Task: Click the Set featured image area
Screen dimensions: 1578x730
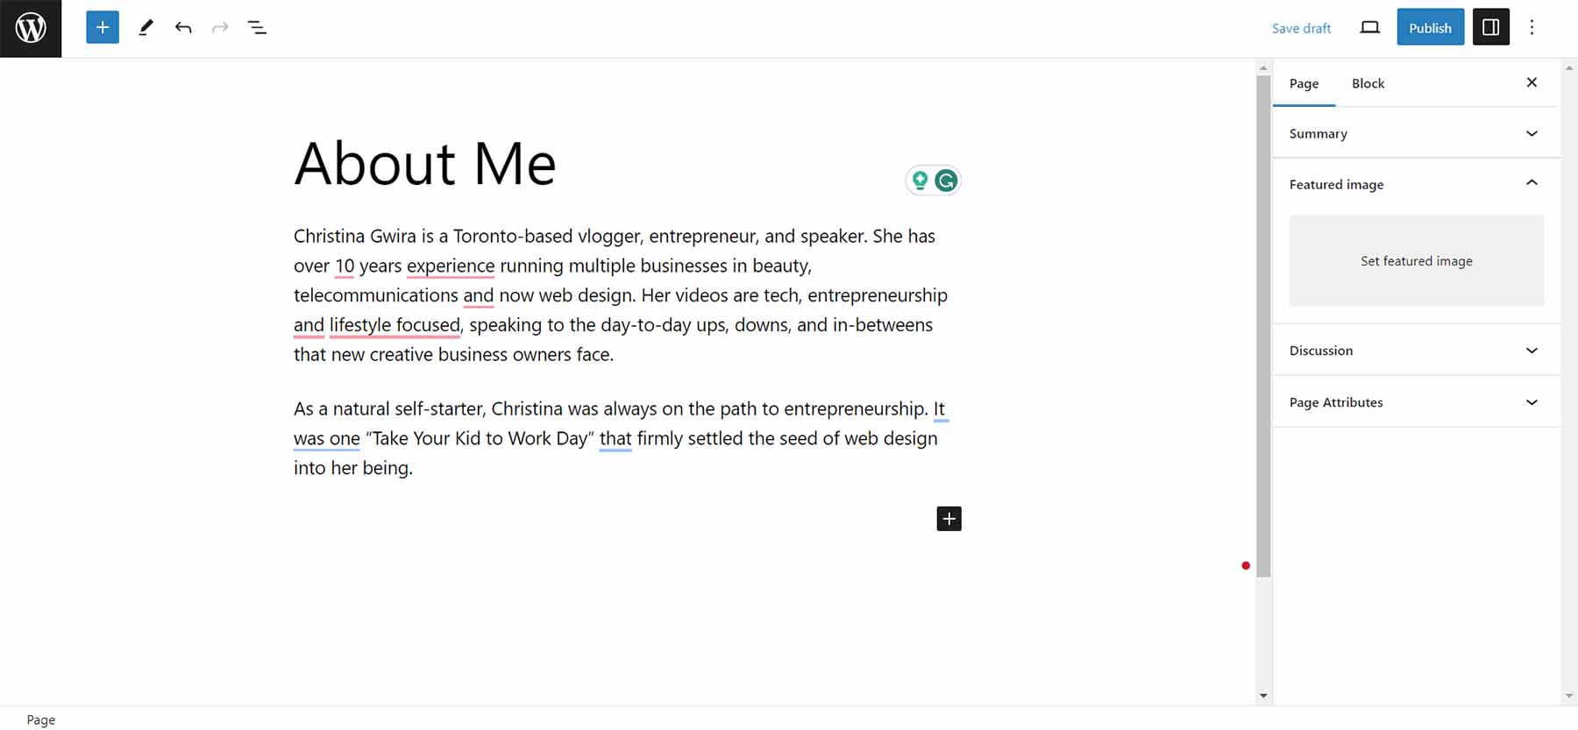Action: (1416, 261)
